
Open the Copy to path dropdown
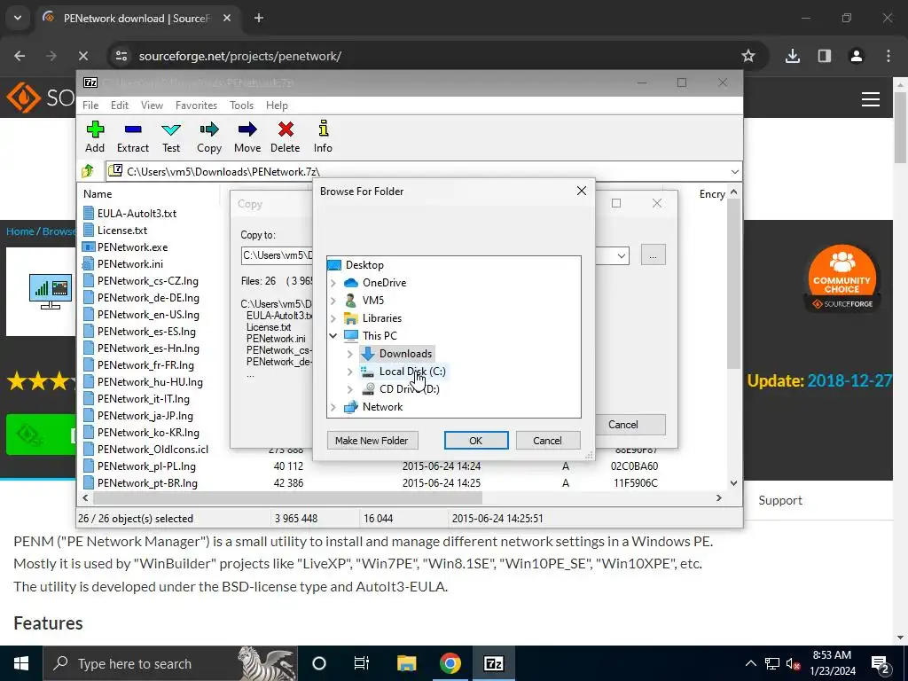(x=622, y=255)
